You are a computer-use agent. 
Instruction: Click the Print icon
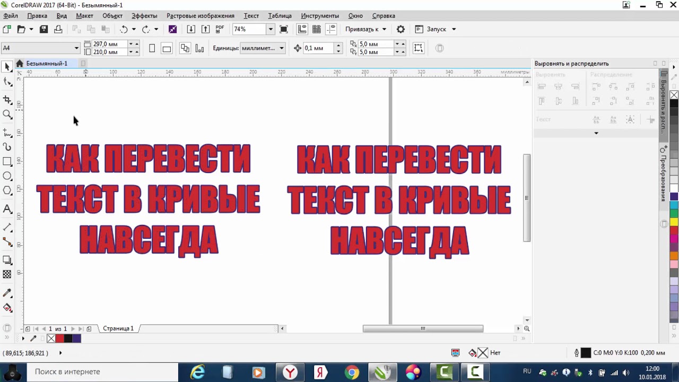pyautogui.click(x=58, y=29)
